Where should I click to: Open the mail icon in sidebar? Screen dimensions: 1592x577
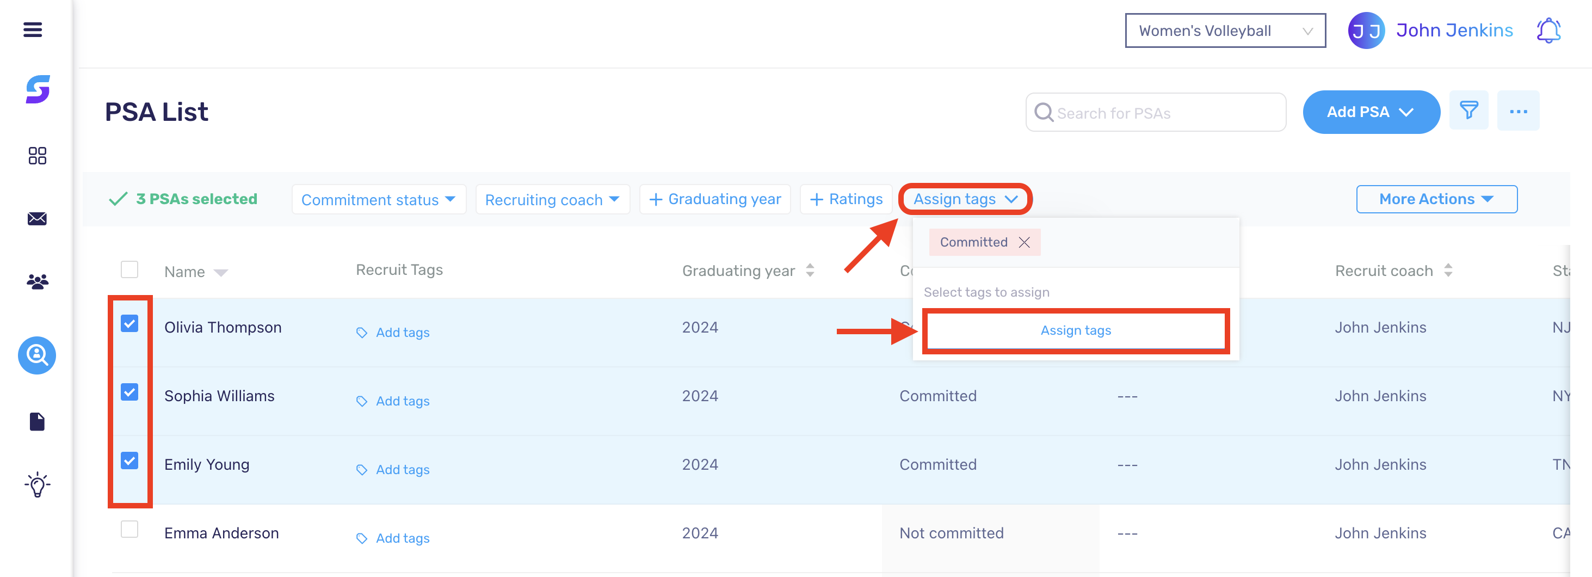click(36, 218)
